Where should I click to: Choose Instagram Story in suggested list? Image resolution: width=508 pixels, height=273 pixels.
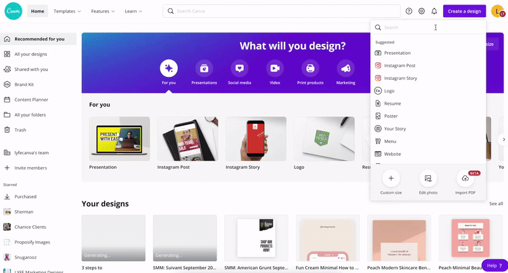[428, 78]
